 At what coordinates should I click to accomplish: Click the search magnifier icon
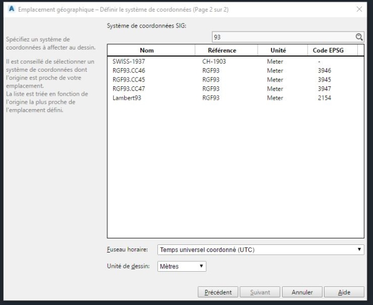359,37
